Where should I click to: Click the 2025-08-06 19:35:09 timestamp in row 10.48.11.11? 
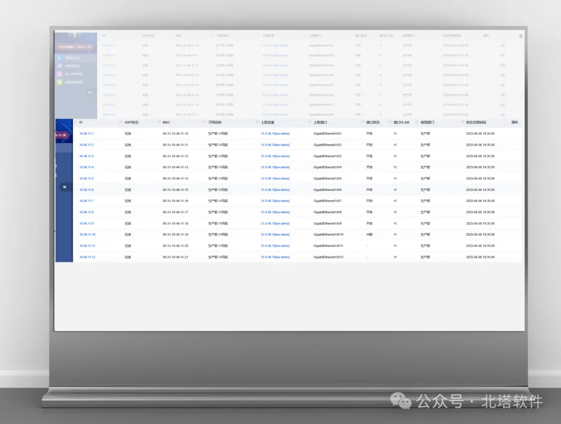[480, 246]
